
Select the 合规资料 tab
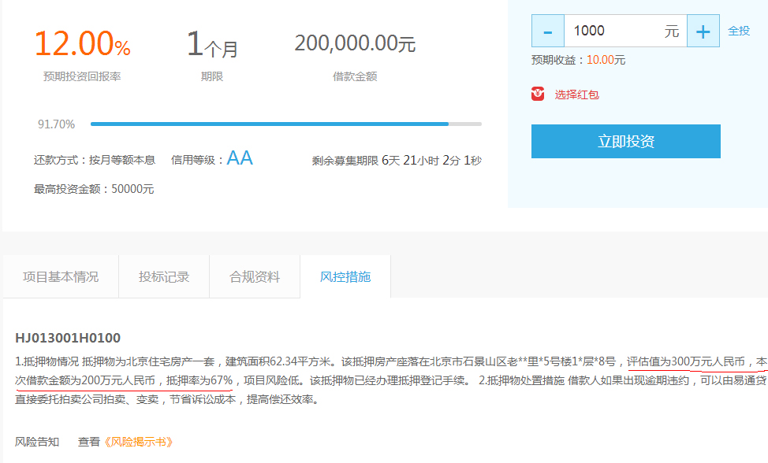point(255,276)
